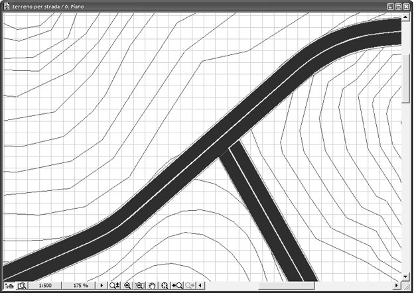
Task: Activate the Pan hand tool
Action: 152,286
